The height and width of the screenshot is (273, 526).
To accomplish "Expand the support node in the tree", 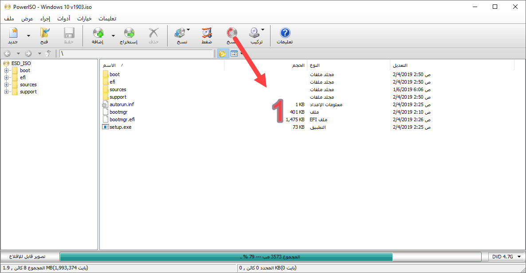I will [6, 92].
